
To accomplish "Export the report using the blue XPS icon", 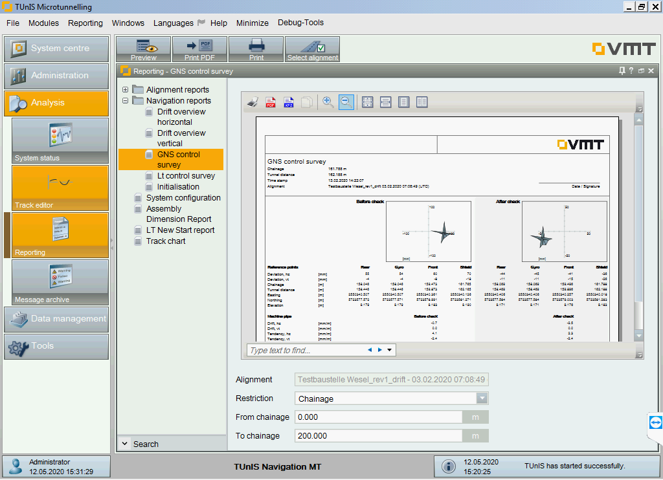I will (x=289, y=102).
